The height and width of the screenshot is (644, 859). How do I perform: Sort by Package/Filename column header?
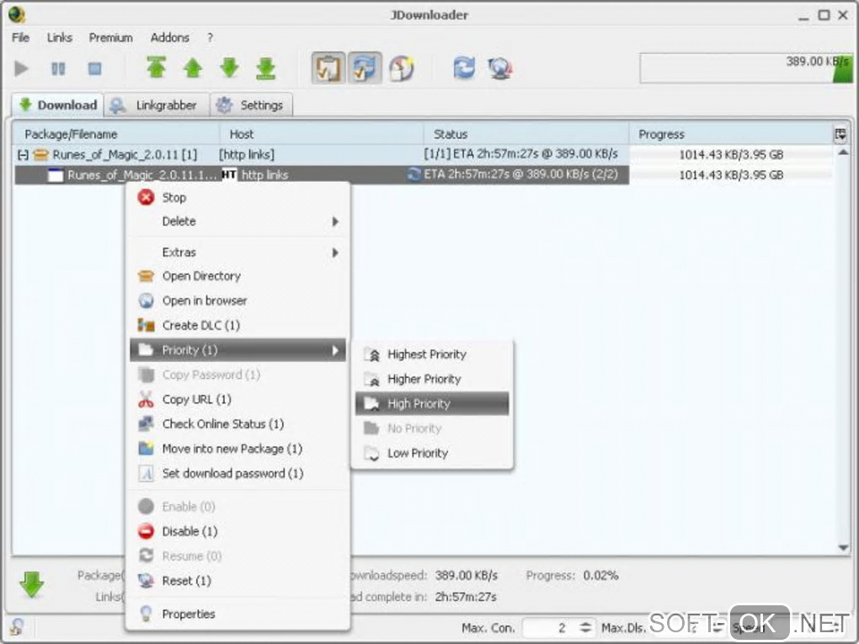click(116, 134)
